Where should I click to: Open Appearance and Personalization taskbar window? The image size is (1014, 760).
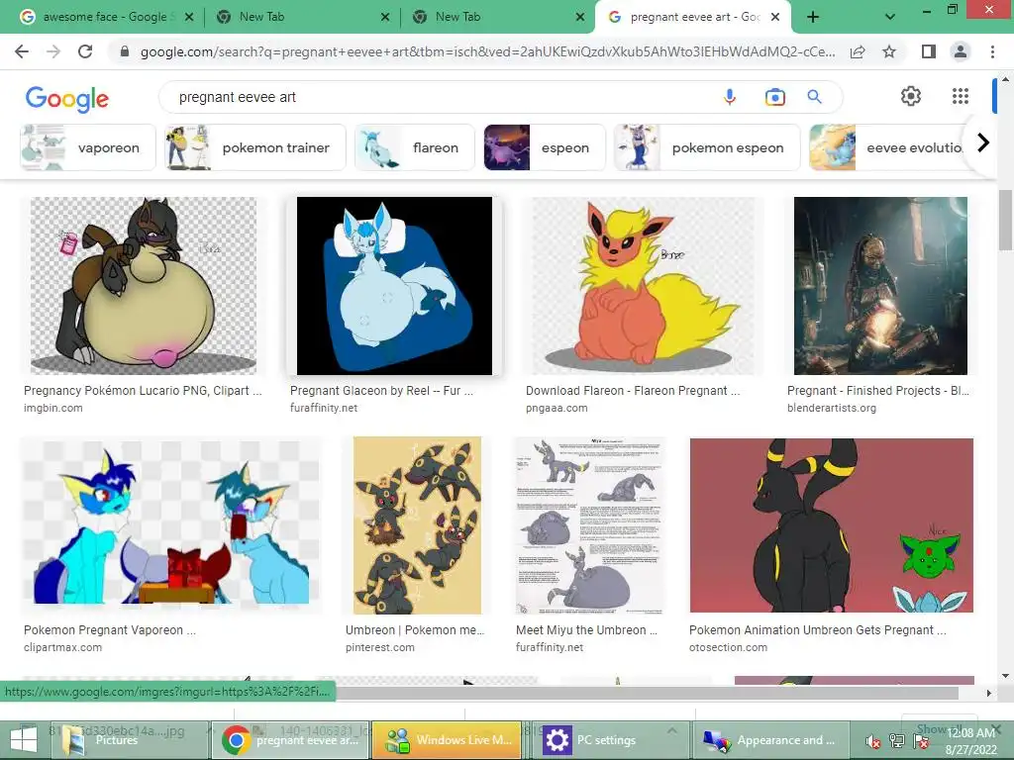click(x=770, y=739)
